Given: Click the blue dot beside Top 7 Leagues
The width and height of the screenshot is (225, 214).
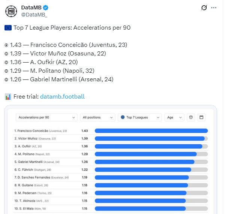Looking at the screenshot, I should click(123, 117).
